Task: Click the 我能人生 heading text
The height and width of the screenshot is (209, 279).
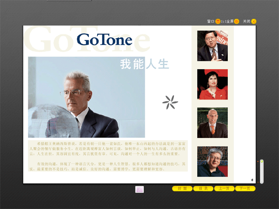Action: click(145, 64)
